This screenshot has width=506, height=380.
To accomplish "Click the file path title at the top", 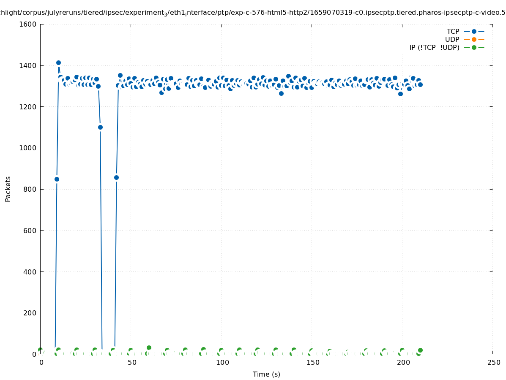I will 253,13.
